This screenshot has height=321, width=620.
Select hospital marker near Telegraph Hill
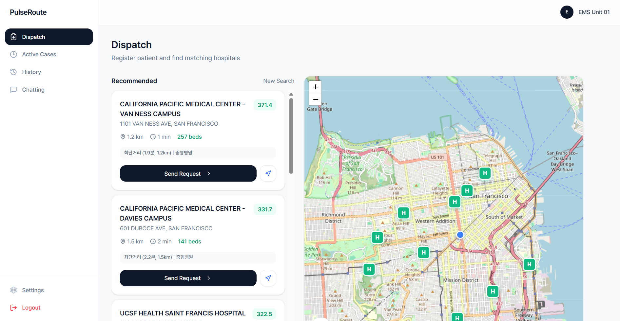485,173
